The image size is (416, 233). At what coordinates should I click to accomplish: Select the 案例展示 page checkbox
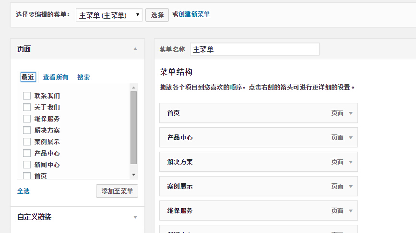pos(27,142)
